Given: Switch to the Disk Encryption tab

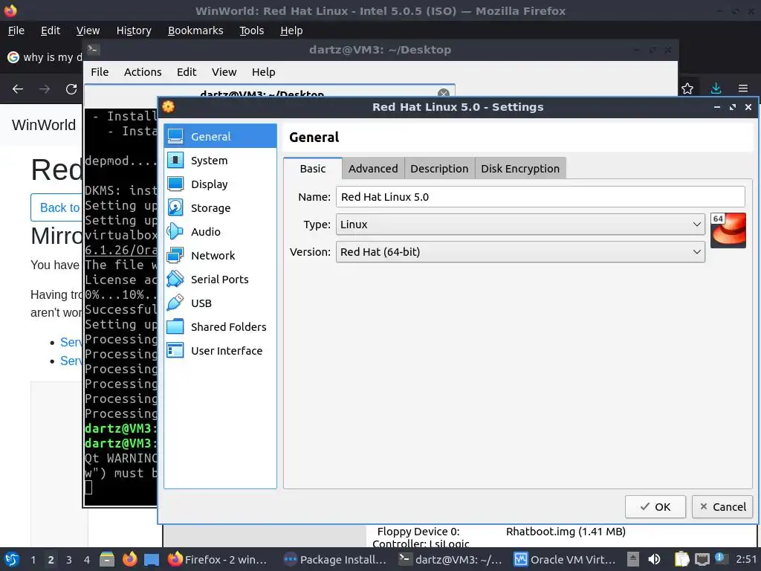Looking at the screenshot, I should [520, 169].
